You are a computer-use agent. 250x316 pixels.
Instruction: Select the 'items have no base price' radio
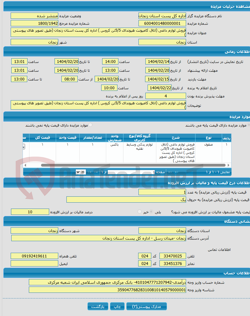[x=90, y=125]
